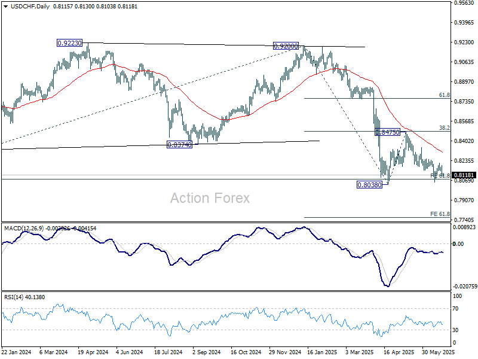Click the MACD 0.008923 scale value
This screenshot has width=478, height=359.
coord(464,227)
